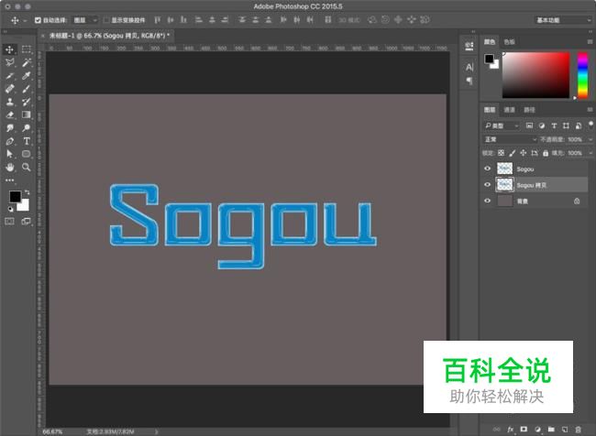Filter for type layers
The height and width of the screenshot is (436, 596).
click(x=554, y=125)
